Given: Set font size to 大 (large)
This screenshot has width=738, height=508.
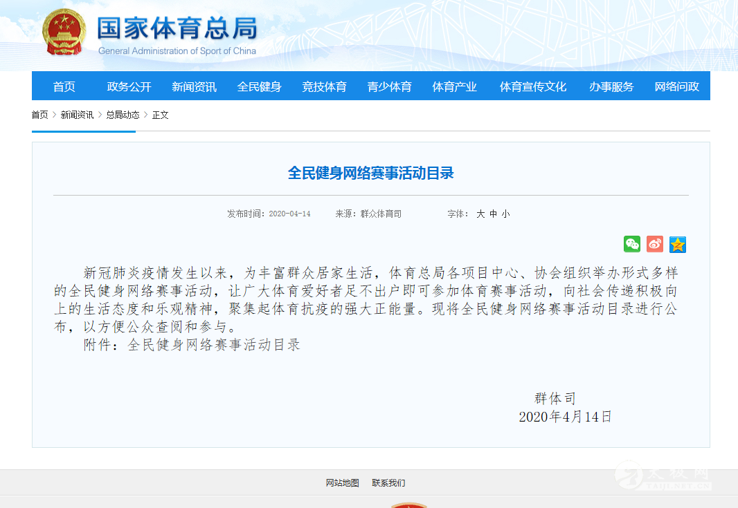Looking at the screenshot, I should 480,214.
